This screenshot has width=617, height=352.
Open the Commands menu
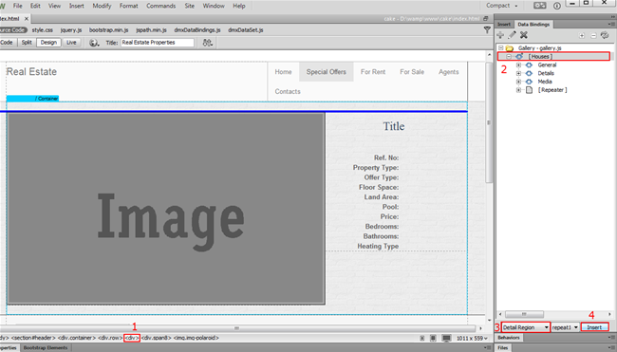[161, 6]
